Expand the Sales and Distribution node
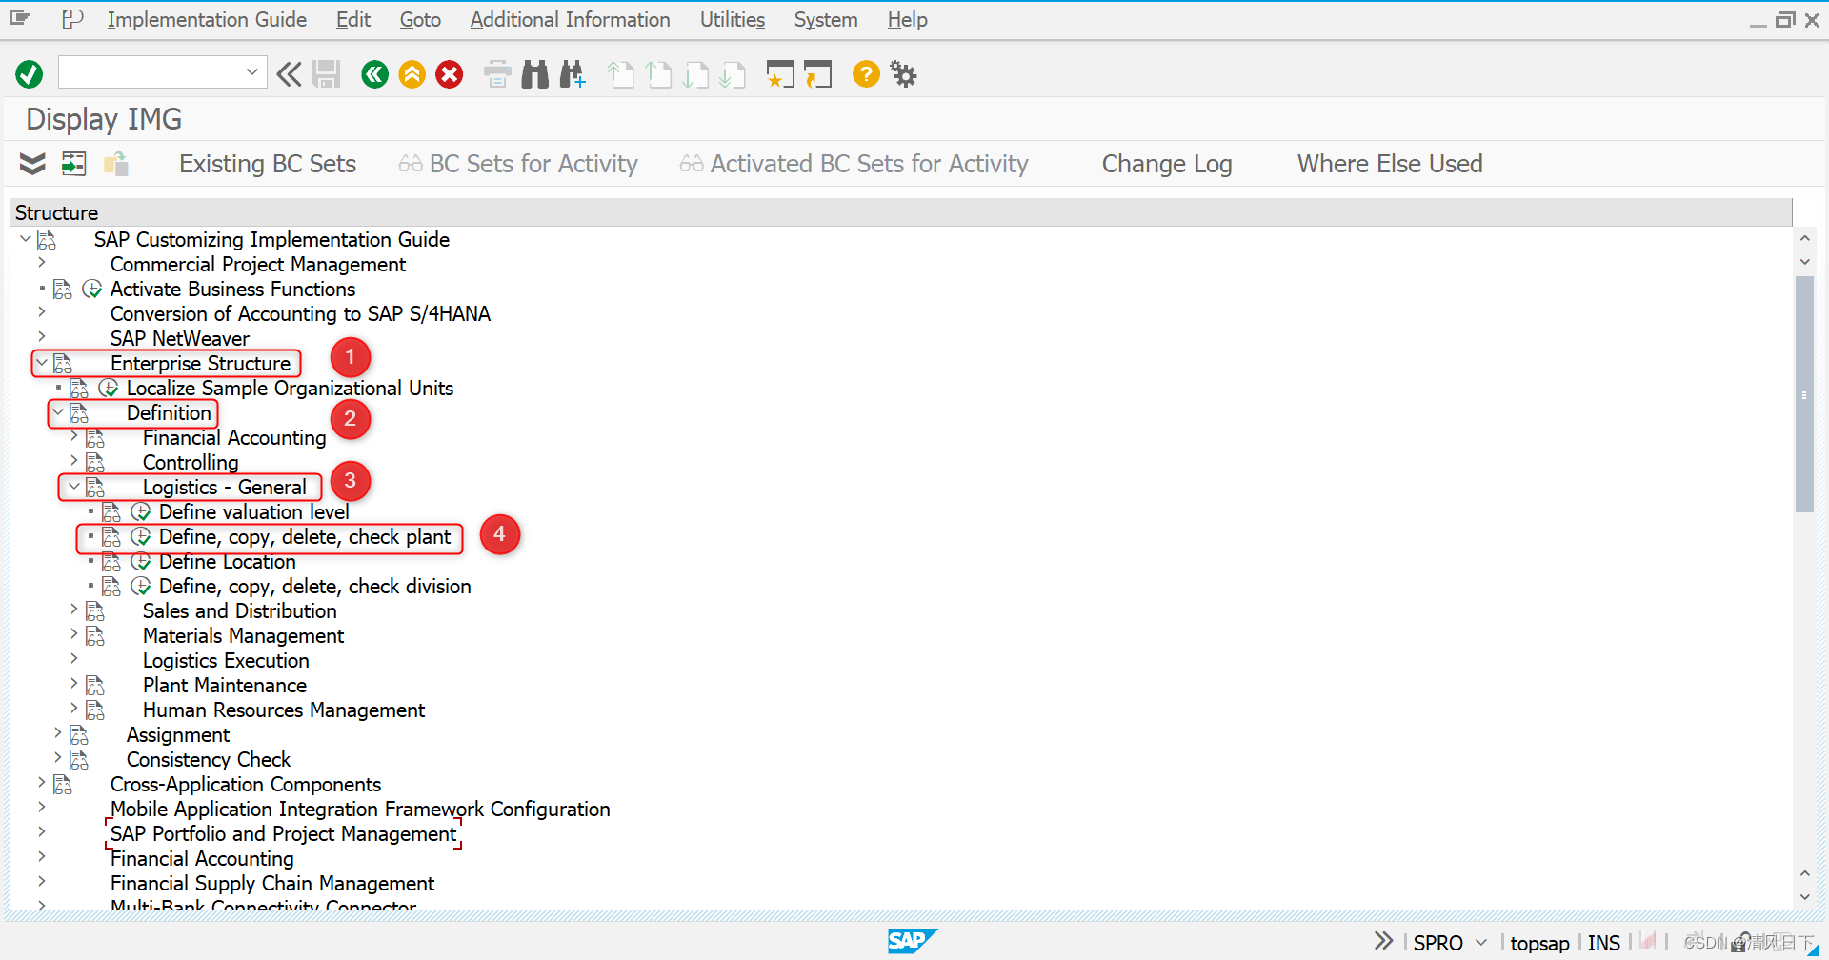 (74, 610)
